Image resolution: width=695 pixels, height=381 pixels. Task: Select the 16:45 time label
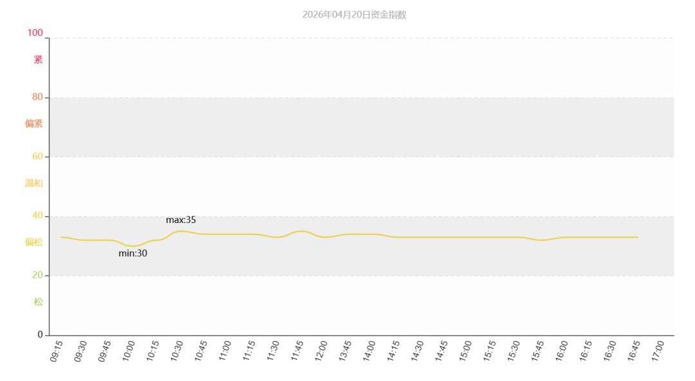(634, 351)
